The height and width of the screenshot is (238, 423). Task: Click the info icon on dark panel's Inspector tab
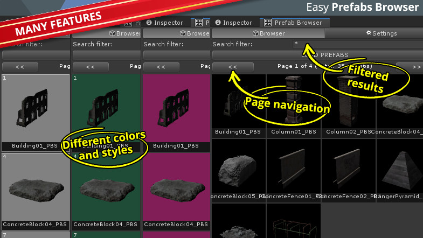point(218,23)
